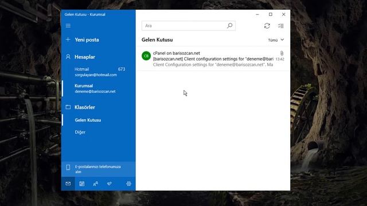Click the attachment paperclip icon

(x=282, y=53)
